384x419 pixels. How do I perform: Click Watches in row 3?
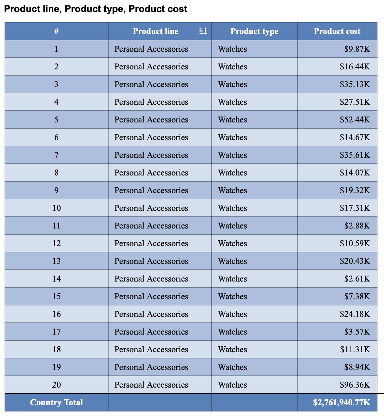tap(233, 84)
